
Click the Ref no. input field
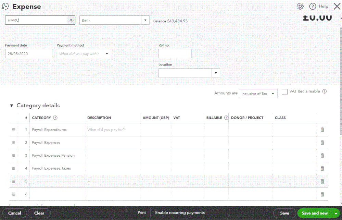(x=175, y=54)
